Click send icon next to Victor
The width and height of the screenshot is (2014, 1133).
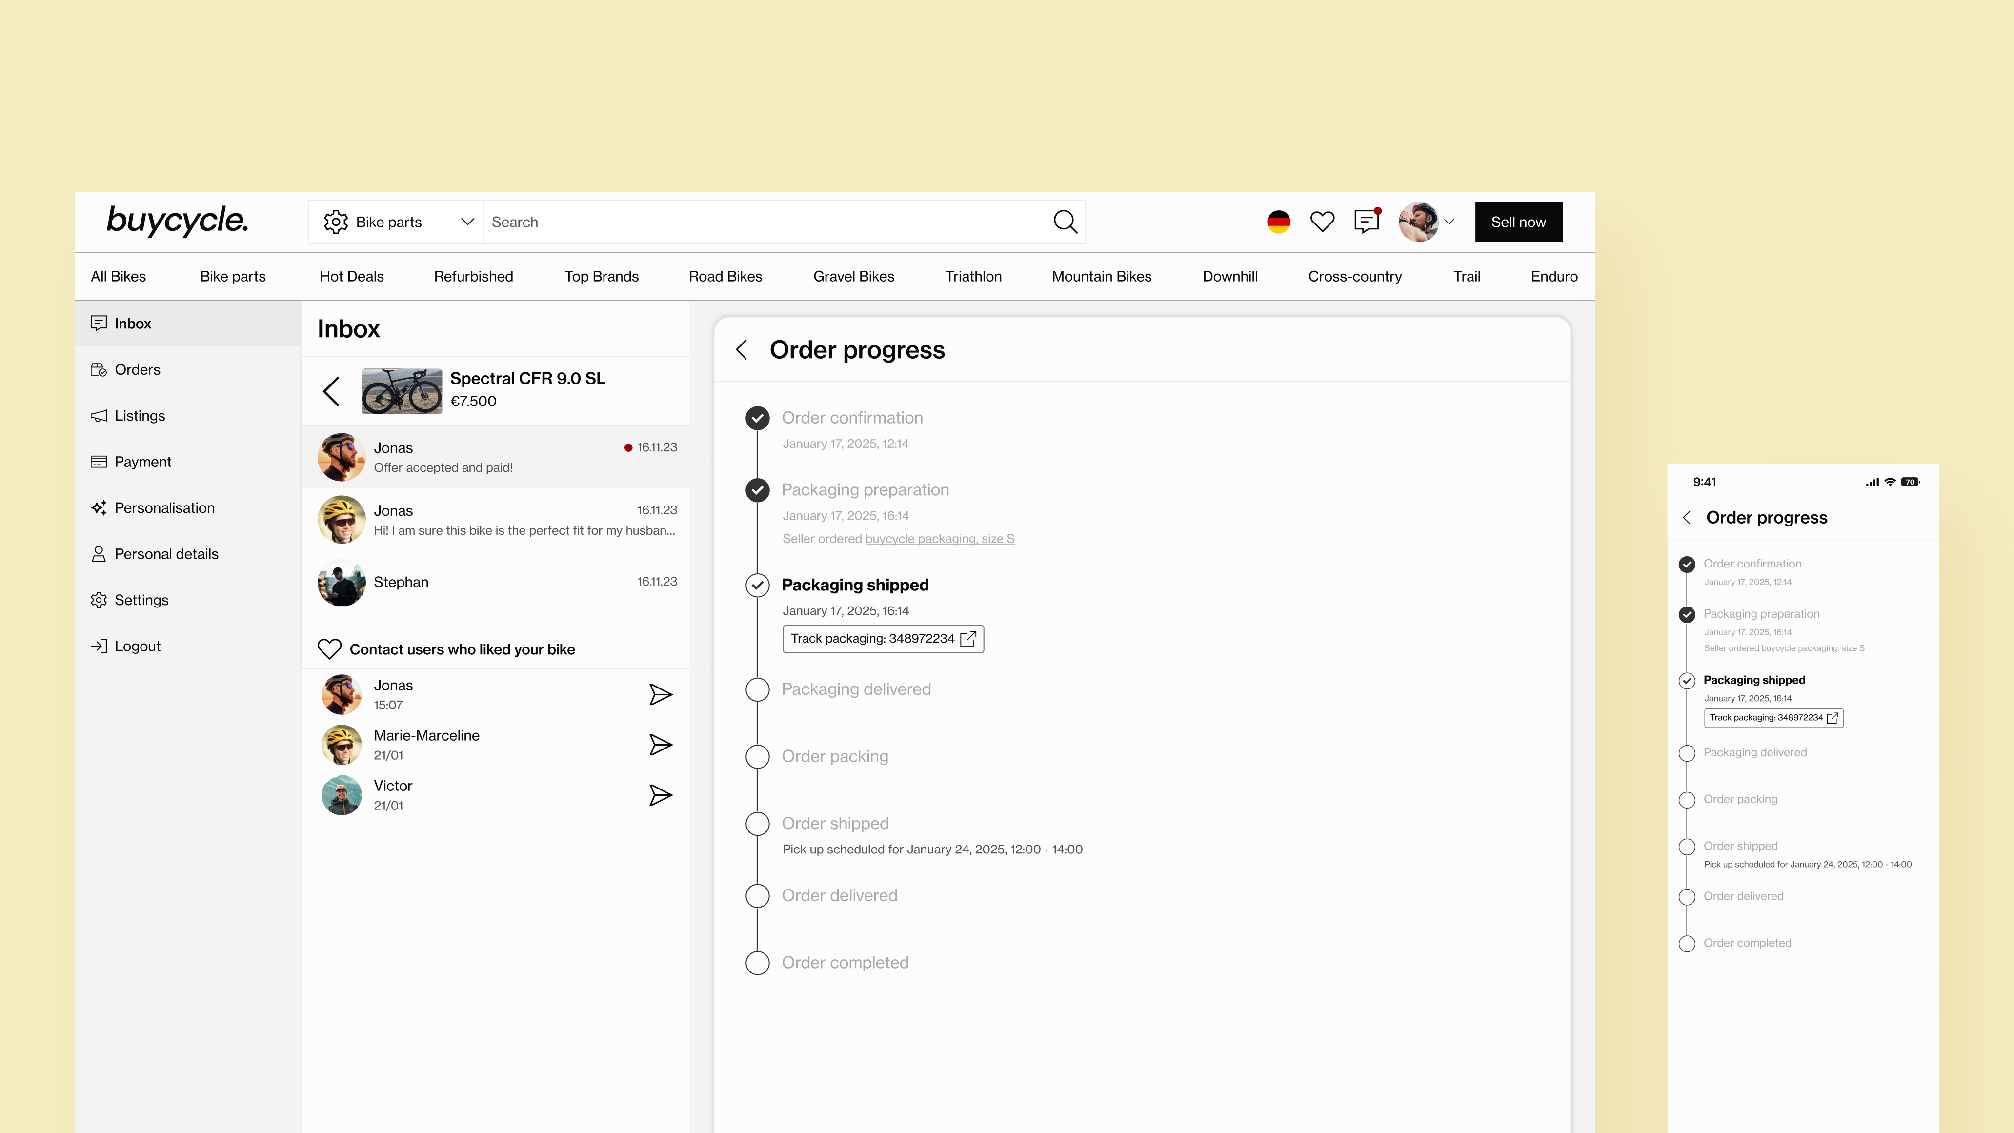(661, 795)
